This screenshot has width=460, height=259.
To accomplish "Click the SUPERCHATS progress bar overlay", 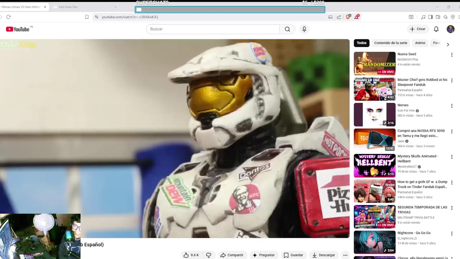I will pos(230,10).
